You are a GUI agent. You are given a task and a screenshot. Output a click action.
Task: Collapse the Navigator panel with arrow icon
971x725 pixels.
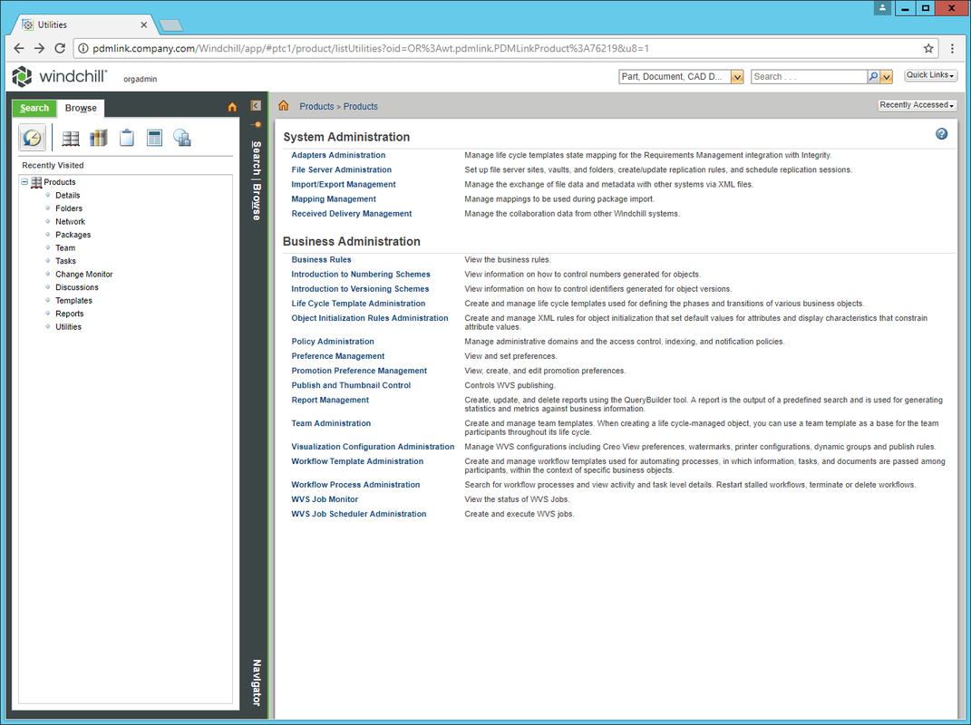click(256, 106)
